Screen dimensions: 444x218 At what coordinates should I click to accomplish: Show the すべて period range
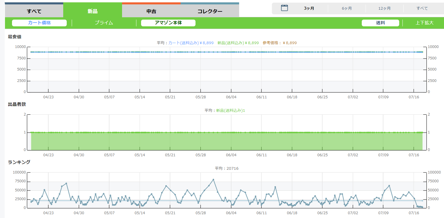click(422, 8)
